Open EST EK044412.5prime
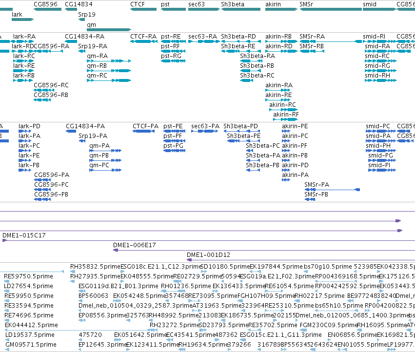Image resolution: width=415 pixels, height=352 pixels. (31, 325)
